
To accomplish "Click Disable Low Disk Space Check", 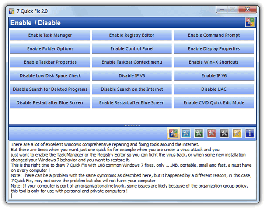I will [x=50, y=75].
